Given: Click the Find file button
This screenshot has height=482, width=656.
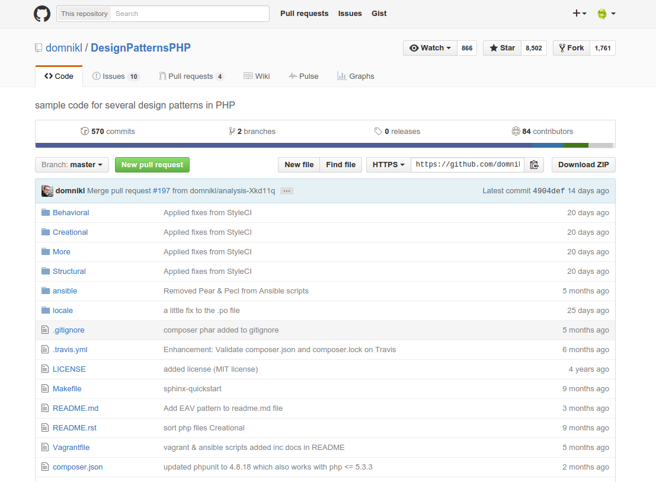Looking at the screenshot, I should point(341,165).
